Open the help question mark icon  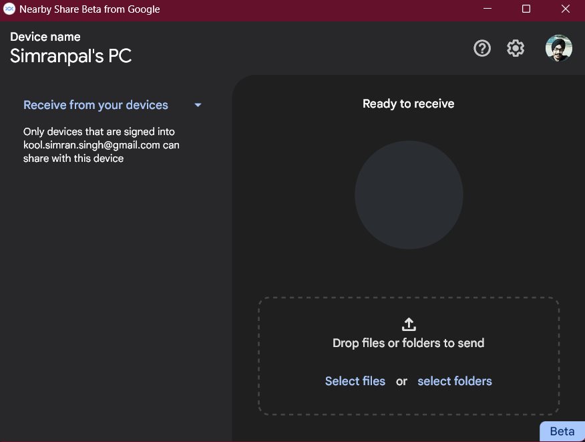tap(482, 48)
